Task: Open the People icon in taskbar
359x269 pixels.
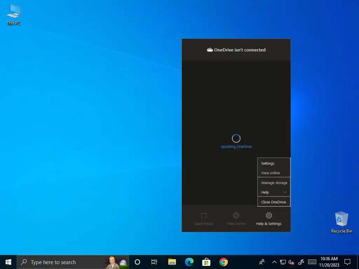Action: point(262,262)
